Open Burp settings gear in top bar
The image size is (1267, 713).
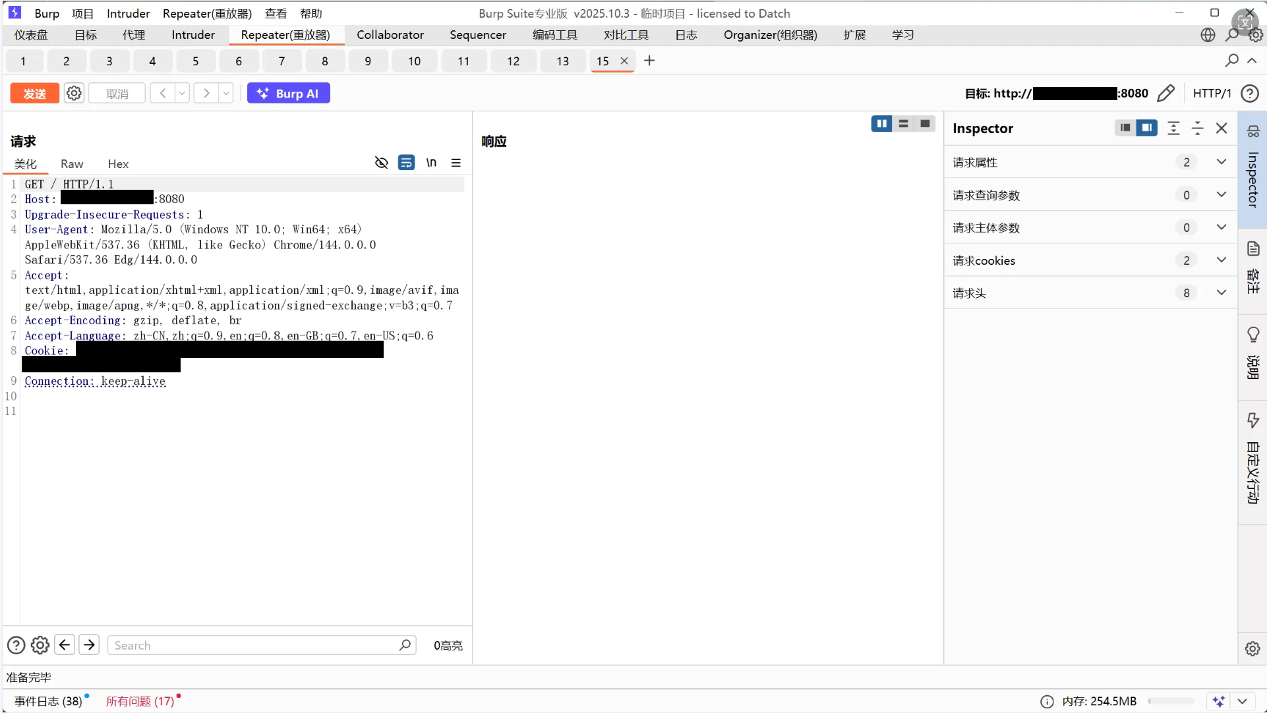[x=1256, y=35]
